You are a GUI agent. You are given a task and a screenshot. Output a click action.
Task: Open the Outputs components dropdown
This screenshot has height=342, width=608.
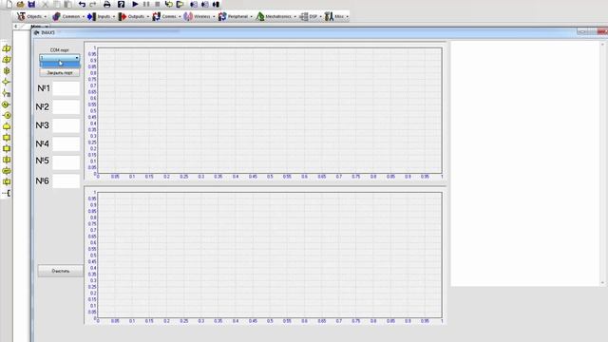pyautogui.click(x=134, y=16)
